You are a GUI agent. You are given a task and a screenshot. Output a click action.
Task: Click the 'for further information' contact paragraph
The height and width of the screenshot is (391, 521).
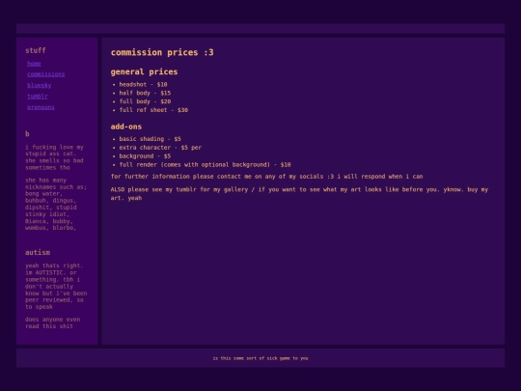click(x=267, y=177)
